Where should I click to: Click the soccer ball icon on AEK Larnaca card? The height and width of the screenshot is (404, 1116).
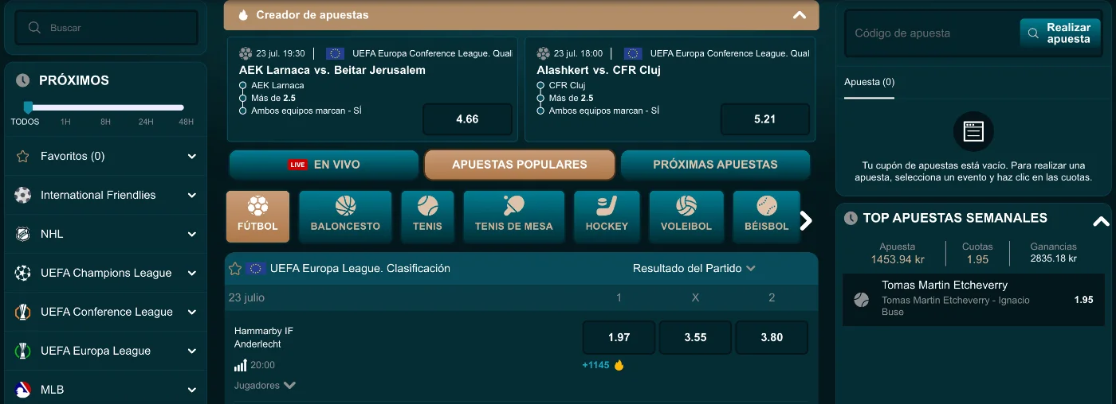click(246, 53)
